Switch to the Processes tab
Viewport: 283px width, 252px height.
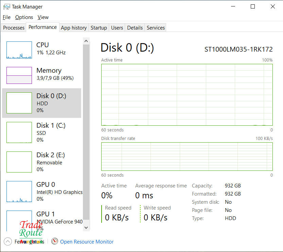click(x=14, y=28)
